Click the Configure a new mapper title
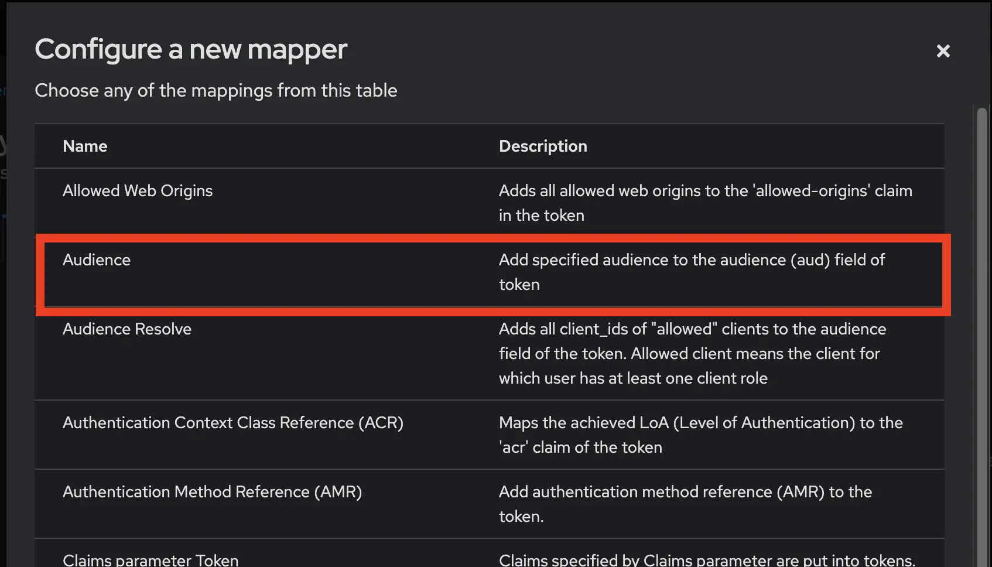The height and width of the screenshot is (567, 992). point(191,49)
